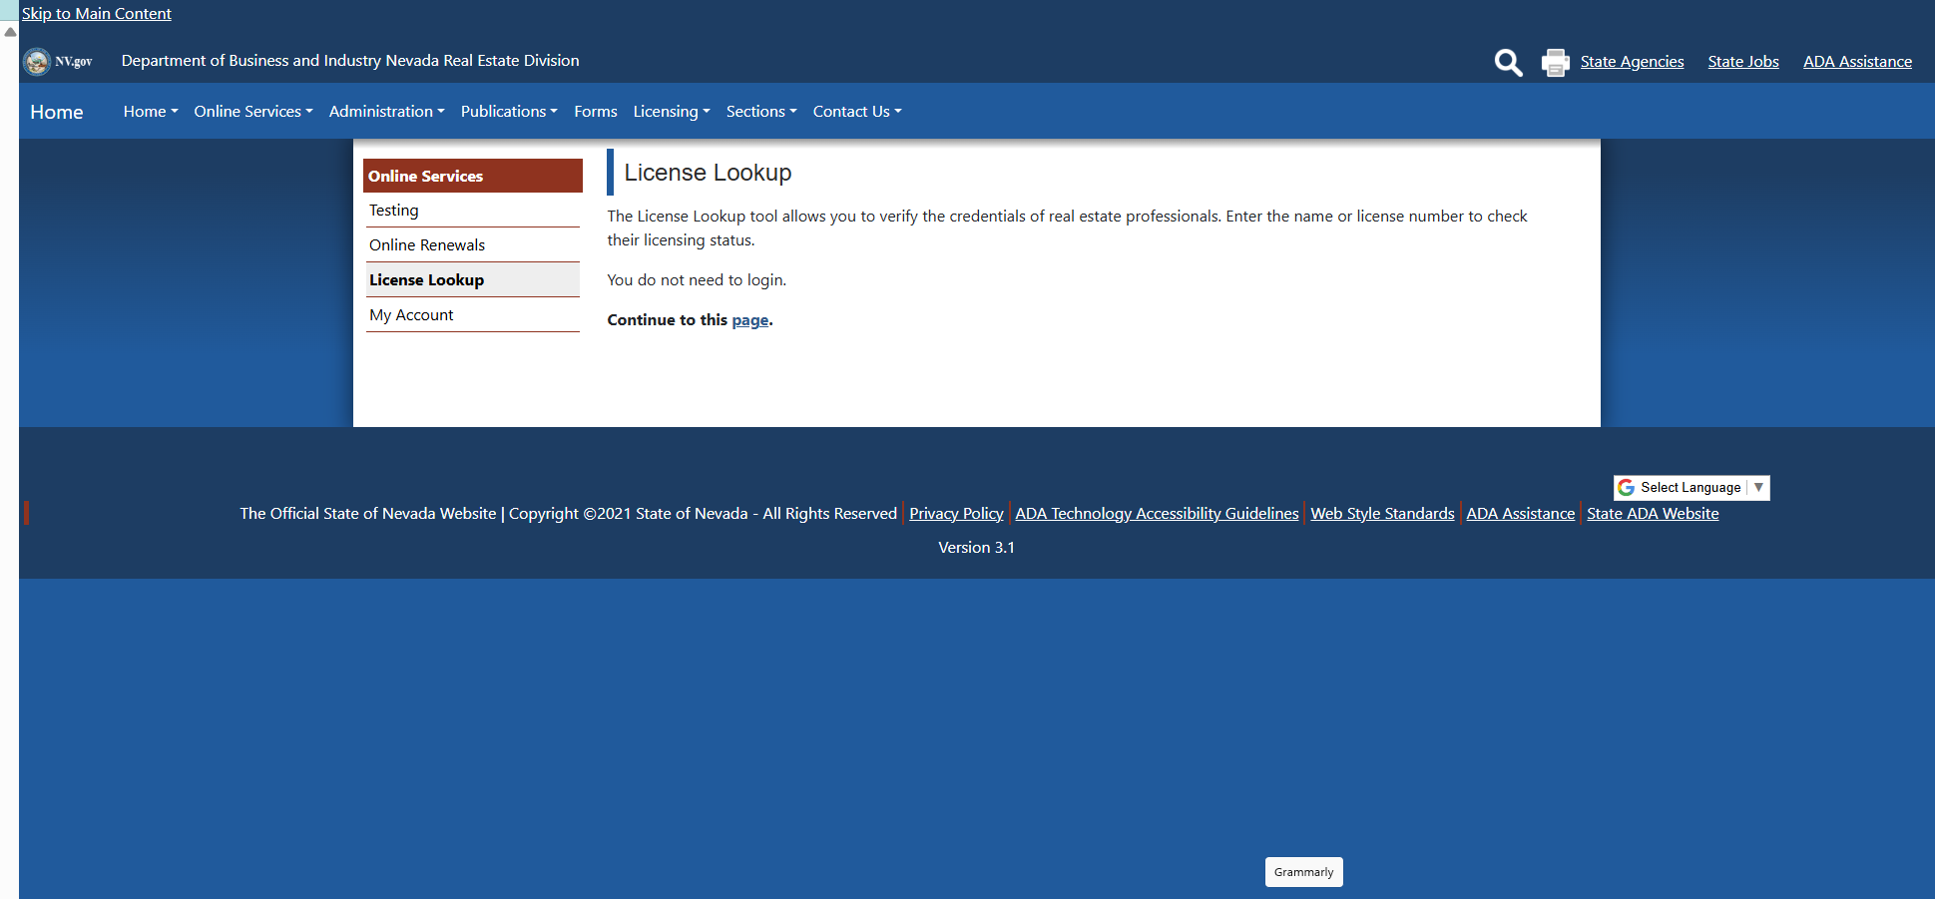The height and width of the screenshot is (899, 1935).
Task: Expand the Publications dropdown
Action: tap(509, 112)
